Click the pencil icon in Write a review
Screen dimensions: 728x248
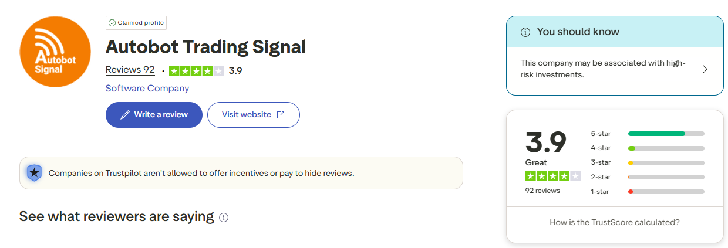pos(125,115)
